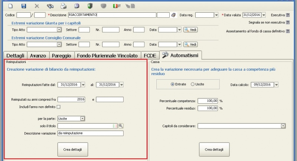This screenshot has width=297, height=161.
Task: Click Vedi button in Consiglio Comunale row
Action: (x=190, y=44)
